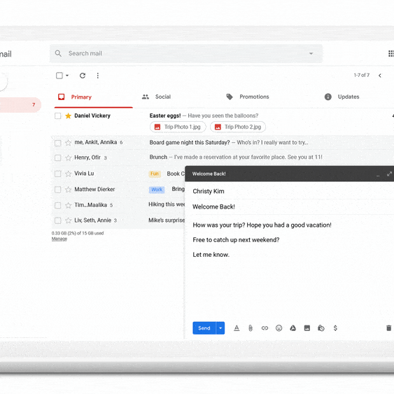Open the formatting options icon in compose toolbar
Image resolution: width=394 pixels, height=394 pixels.
point(237,328)
